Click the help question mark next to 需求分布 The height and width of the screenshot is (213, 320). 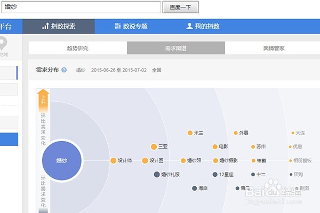pyautogui.click(x=64, y=70)
